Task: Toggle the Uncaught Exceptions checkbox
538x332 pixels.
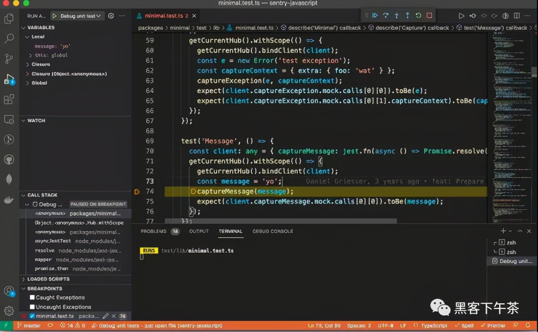Action: pyautogui.click(x=32, y=307)
